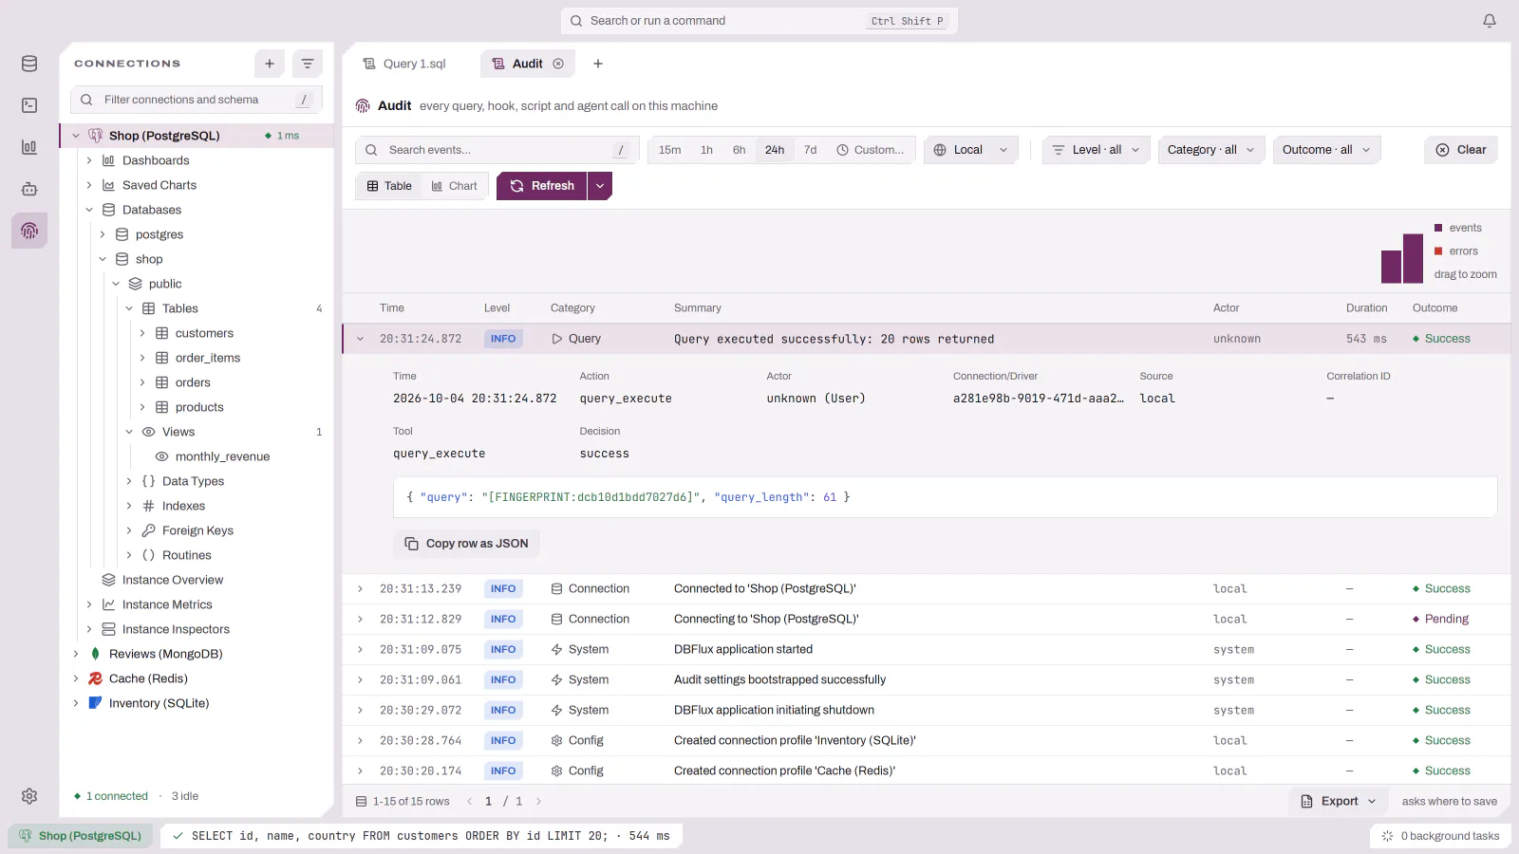Open the terminal console sidebar icon
Screen dimensions: 1519x854
(x=29, y=105)
